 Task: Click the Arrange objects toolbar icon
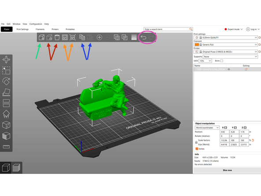click(x=65, y=38)
